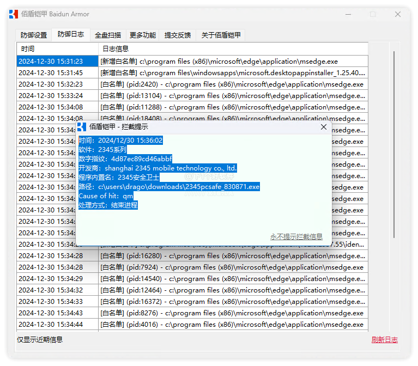Select the log entry with pid:2420
Screen dimensions: 418x366
[x=192, y=84]
